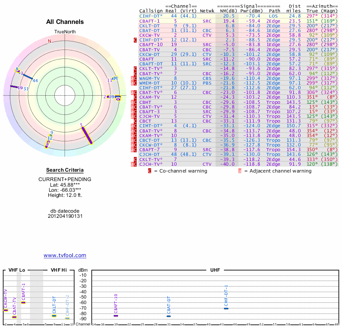Click the Callsign column header

tap(150, 11)
